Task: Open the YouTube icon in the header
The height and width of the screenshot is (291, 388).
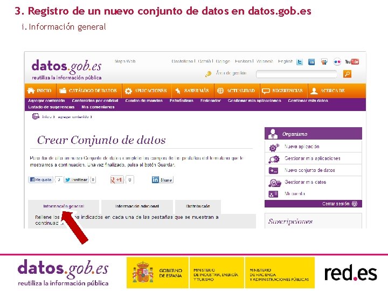Action: click(352, 61)
